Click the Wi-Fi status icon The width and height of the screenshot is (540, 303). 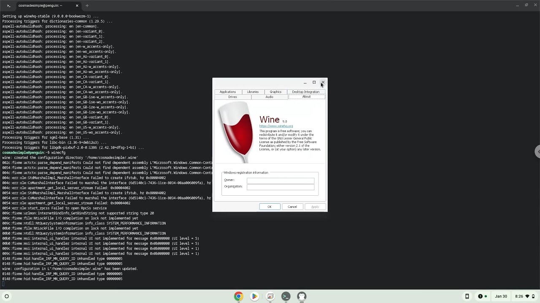click(527, 296)
